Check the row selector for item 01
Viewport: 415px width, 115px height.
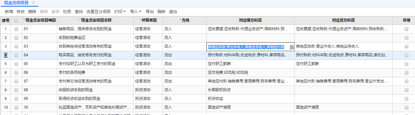(16, 29)
